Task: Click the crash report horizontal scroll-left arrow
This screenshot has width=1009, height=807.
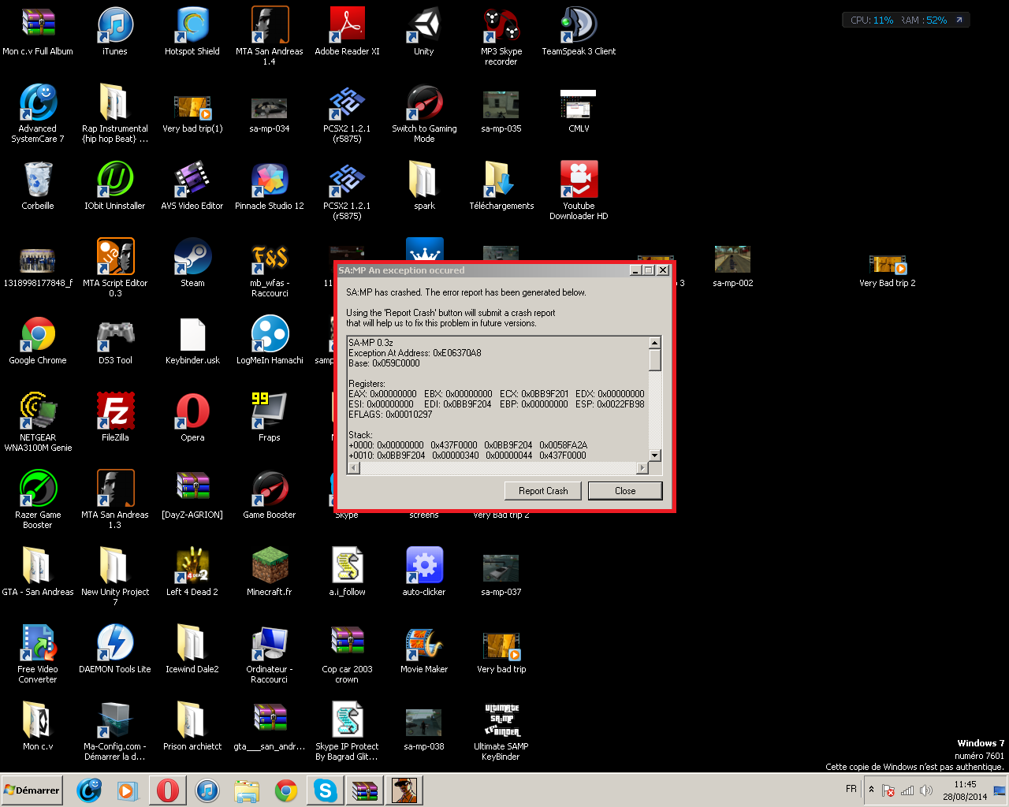Action: point(353,467)
